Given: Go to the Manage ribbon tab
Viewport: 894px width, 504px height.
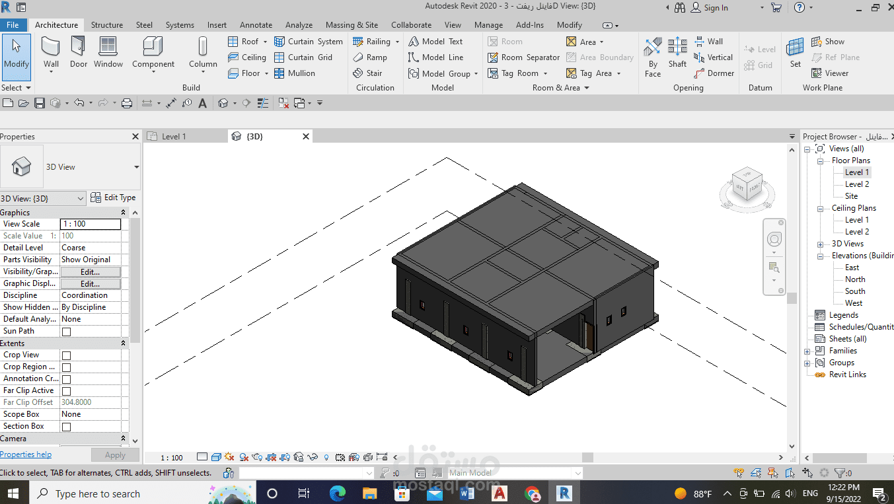Looking at the screenshot, I should pos(488,25).
